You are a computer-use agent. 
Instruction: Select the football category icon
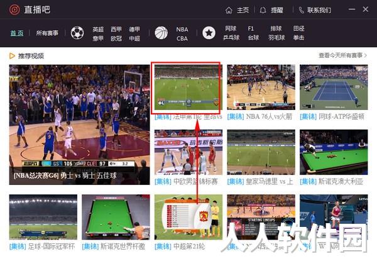pos(77,33)
